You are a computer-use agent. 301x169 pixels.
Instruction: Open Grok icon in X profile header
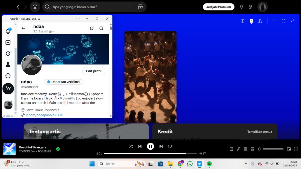[x=92, y=28]
